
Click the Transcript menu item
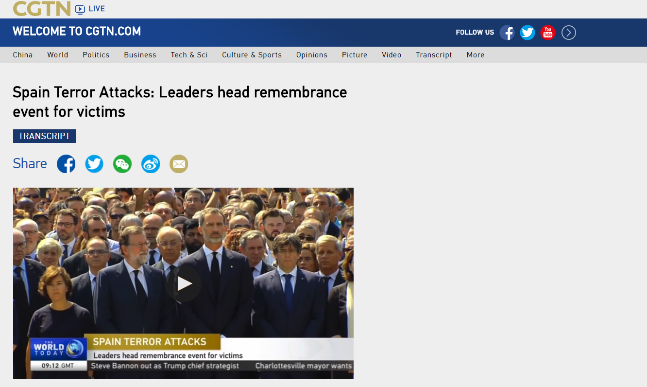[434, 55]
